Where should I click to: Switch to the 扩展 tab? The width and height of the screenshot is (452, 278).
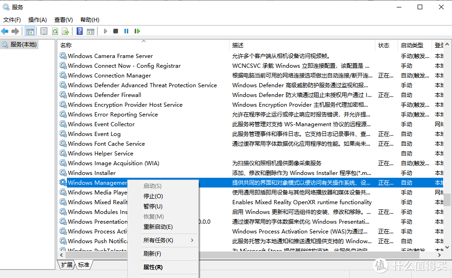point(66,265)
